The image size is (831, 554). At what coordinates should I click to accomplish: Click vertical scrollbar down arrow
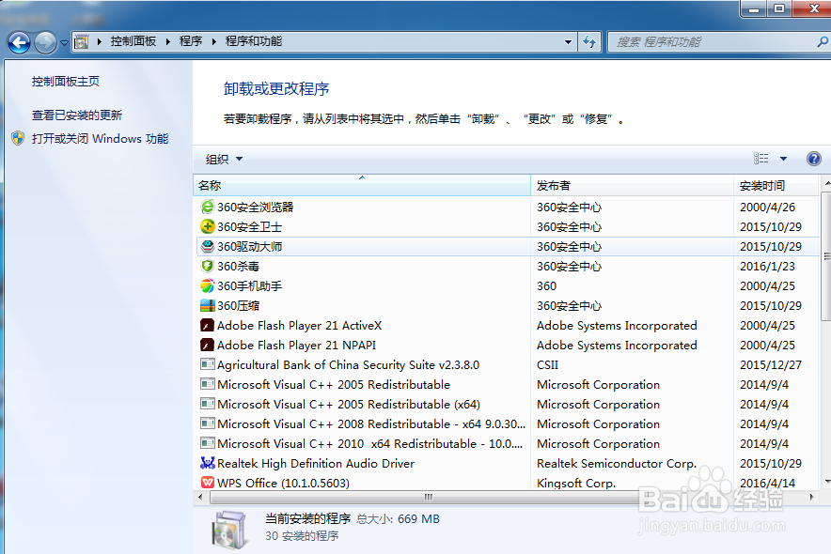click(x=826, y=482)
